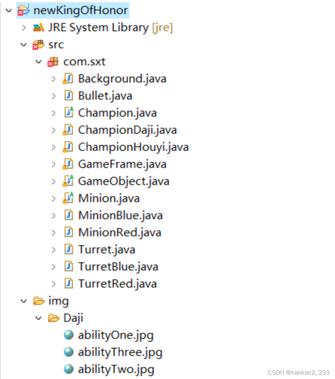The width and height of the screenshot is (335, 379).
Task: Expand Turret.java tree arrow
Action: click(54, 250)
